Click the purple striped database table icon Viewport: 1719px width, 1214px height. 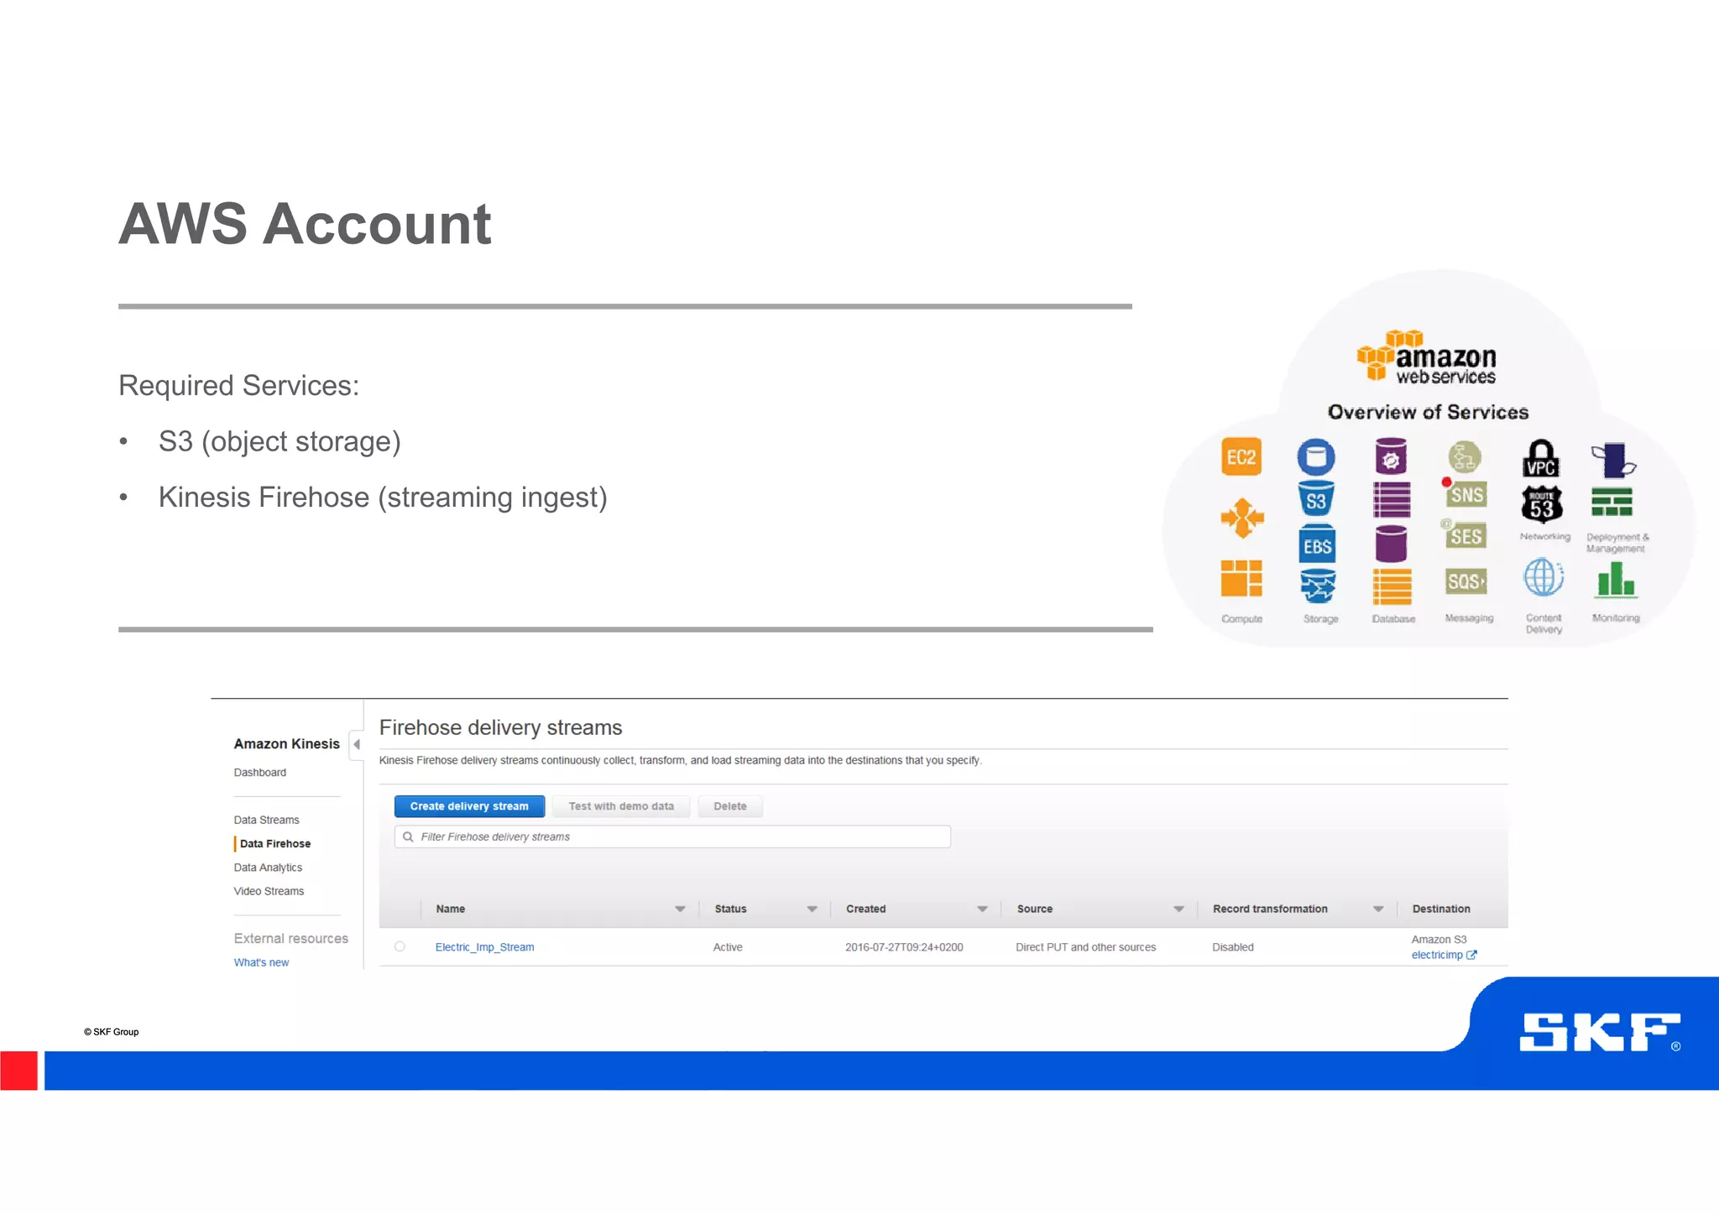point(1392,500)
